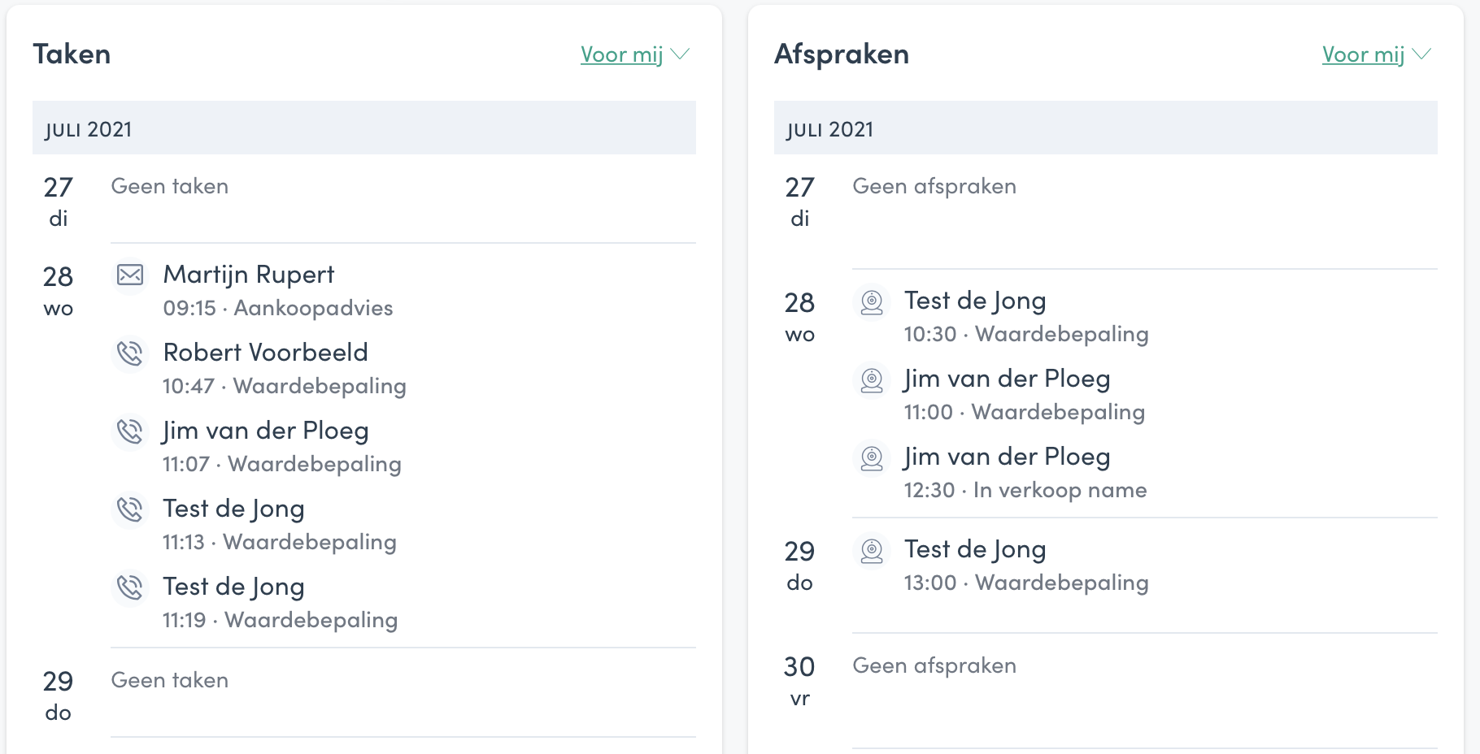Click the webcam icon for the 11:00 appointment
Viewport: 1480px width, 754px height.
coord(872,380)
